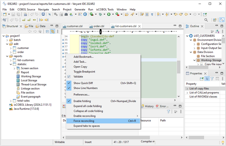The width and height of the screenshot is (226, 146).
Task: Choose Collapse all code folding
Action: (x=103, y=111)
